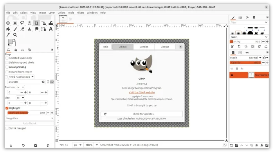This screenshot has height=153, width=274.
Task: Select the Crop tool
Action: pos(36,23)
